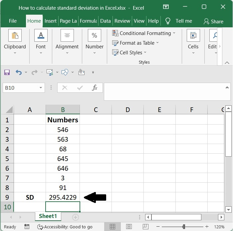This screenshot has width=233, height=231.
Task: Click the Conditional Formatting icon
Action: [116, 33]
